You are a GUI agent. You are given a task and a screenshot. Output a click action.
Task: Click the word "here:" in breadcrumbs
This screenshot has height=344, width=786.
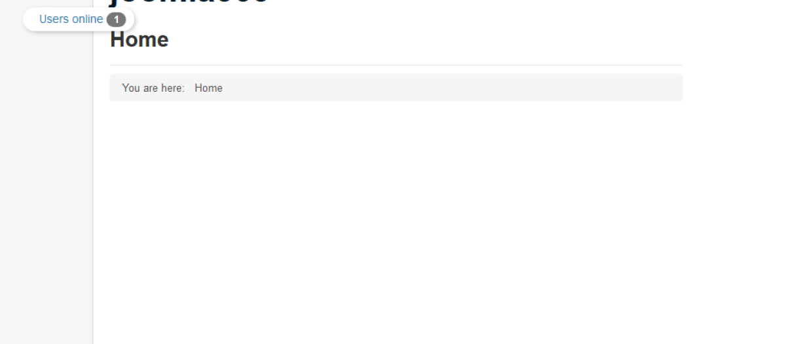[172, 88]
